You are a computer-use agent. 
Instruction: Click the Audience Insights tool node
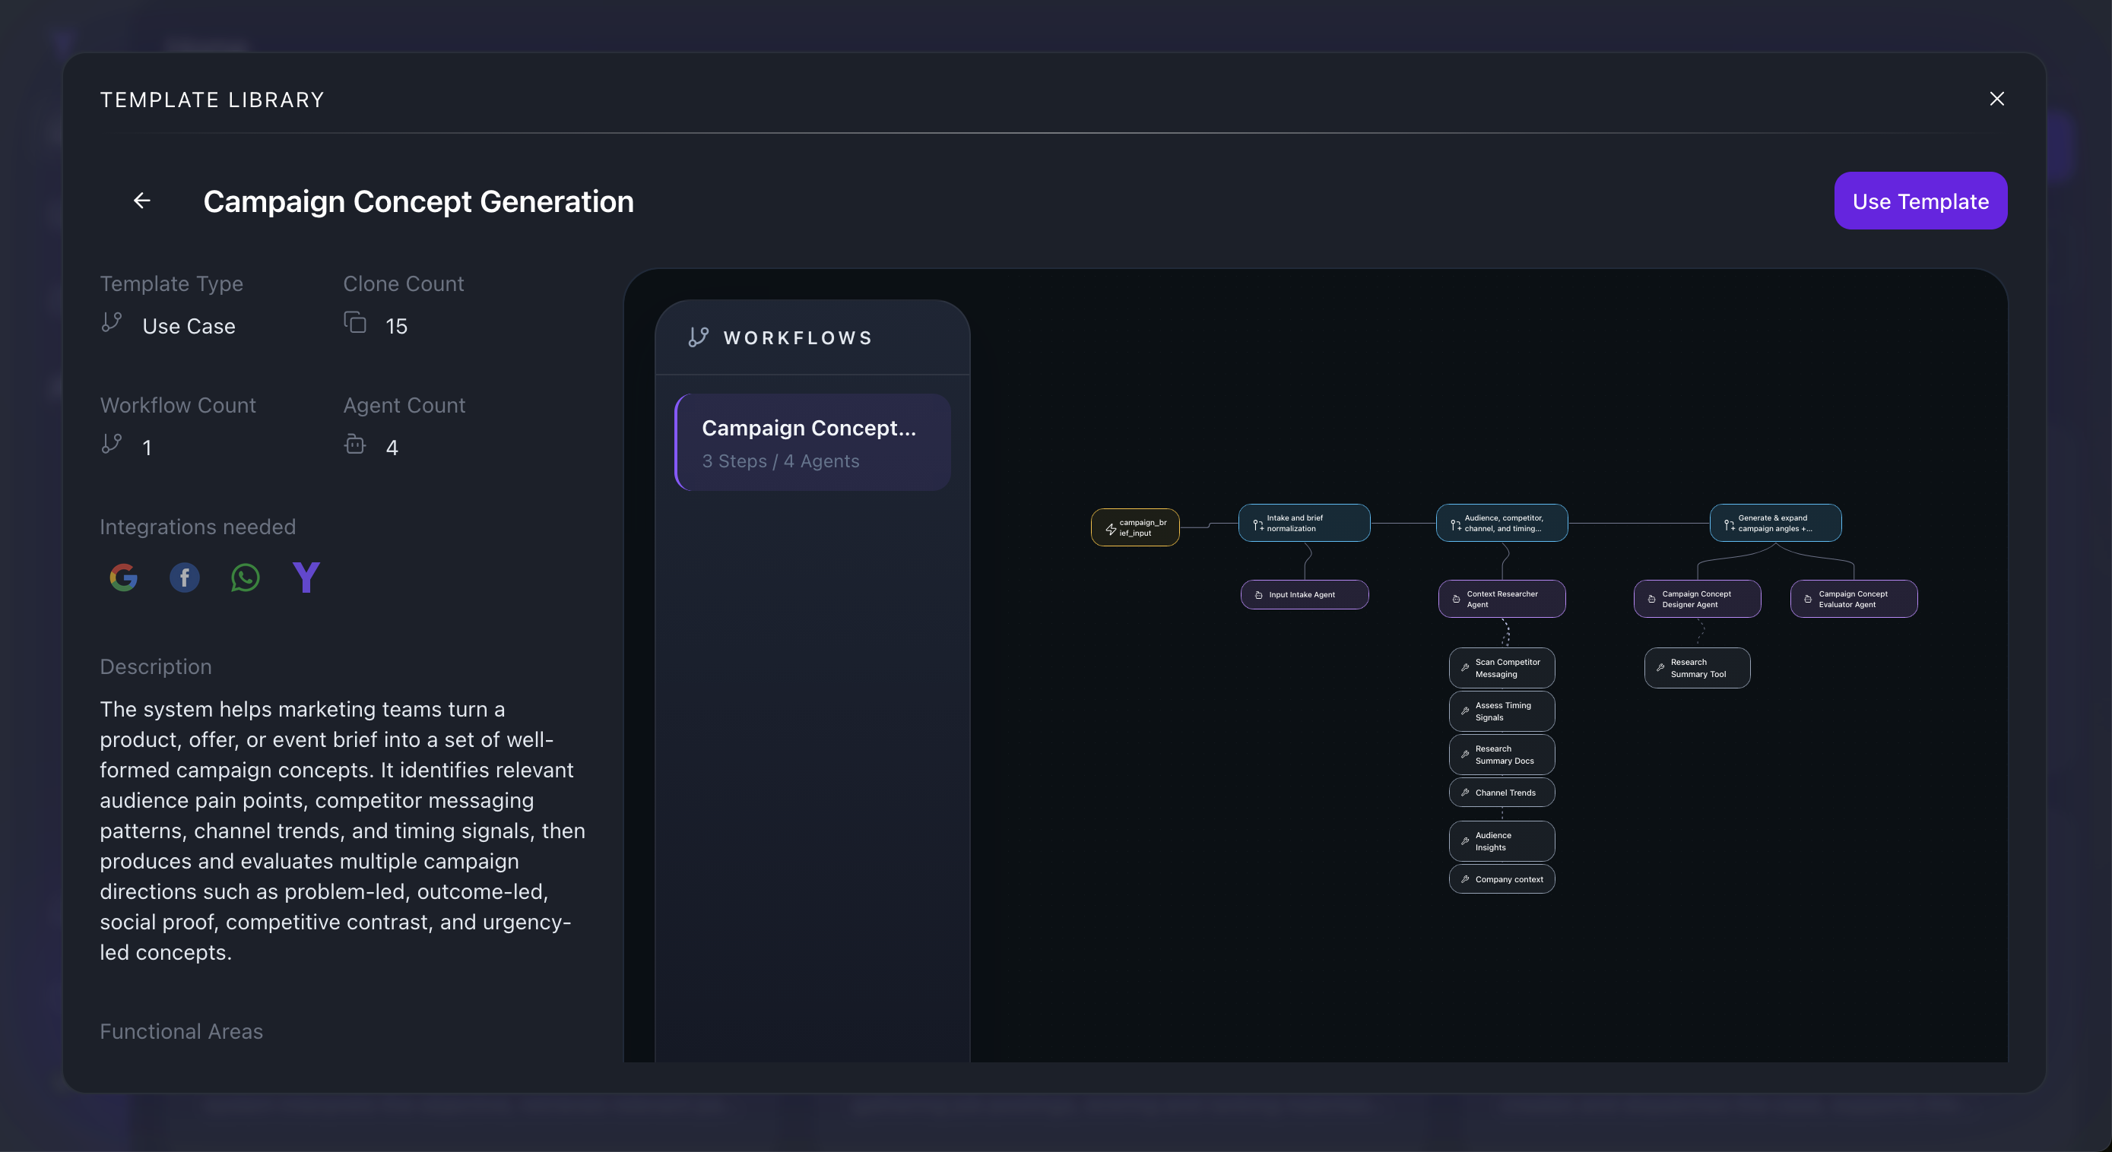tap(1502, 841)
